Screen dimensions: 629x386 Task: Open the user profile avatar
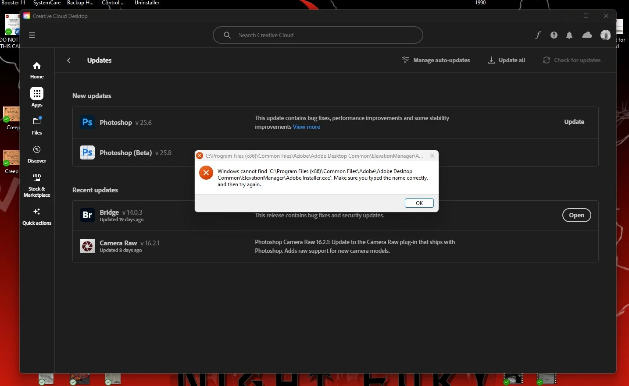click(606, 35)
